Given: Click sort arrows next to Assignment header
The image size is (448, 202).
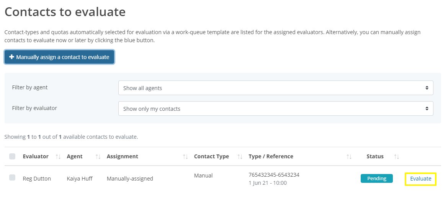Looking at the screenshot, I should click(x=185, y=156).
